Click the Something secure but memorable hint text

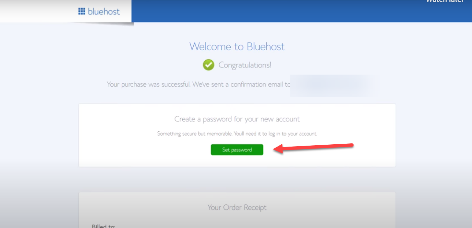pyautogui.click(x=237, y=134)
